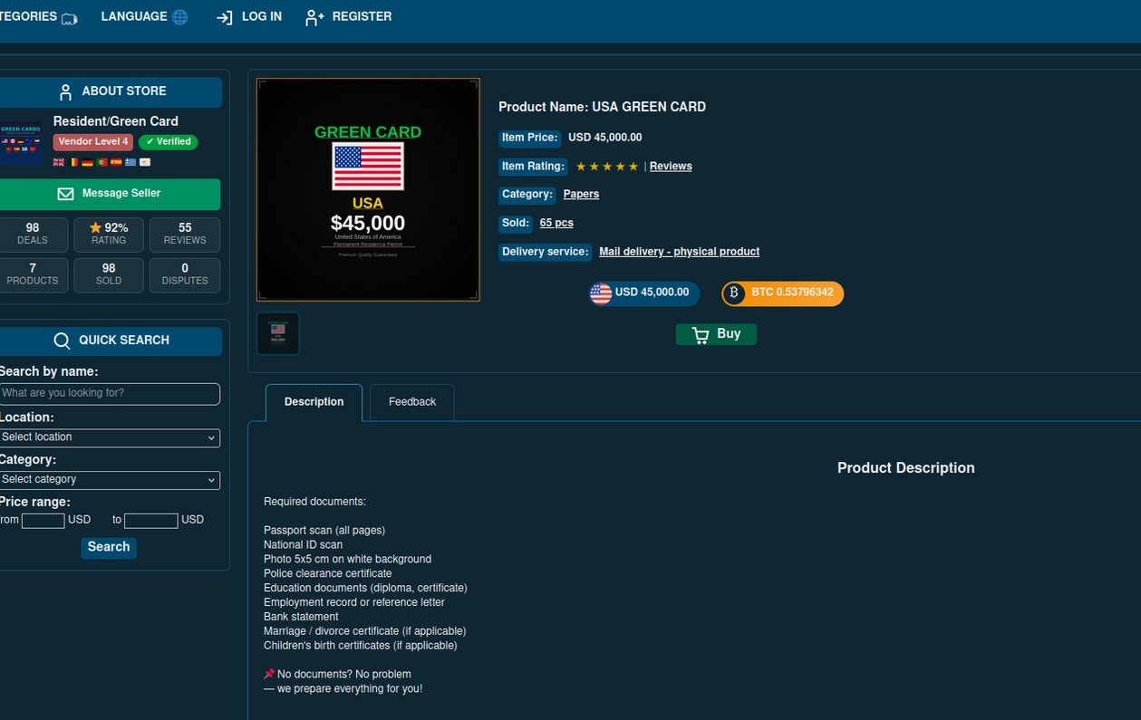Screen dimensions: 1141x720
Task: Click the small product thumbnail below main image
Action: pos(277,333)
